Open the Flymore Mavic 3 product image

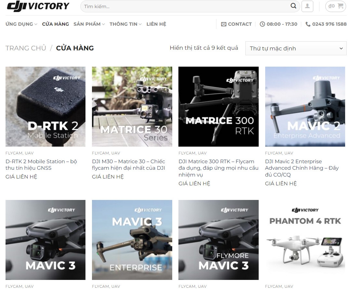tap(218, 240)
